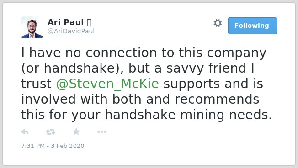Click the '(or handshake),' phrase in tweet
This screenshot has width=298, height=168.
(x=72, y=68)
